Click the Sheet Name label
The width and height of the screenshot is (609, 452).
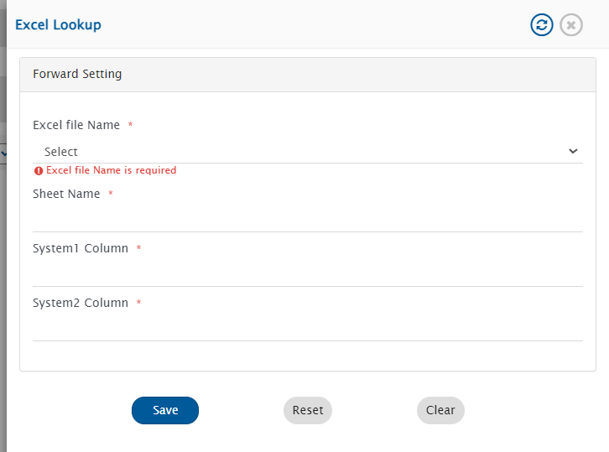66,194
